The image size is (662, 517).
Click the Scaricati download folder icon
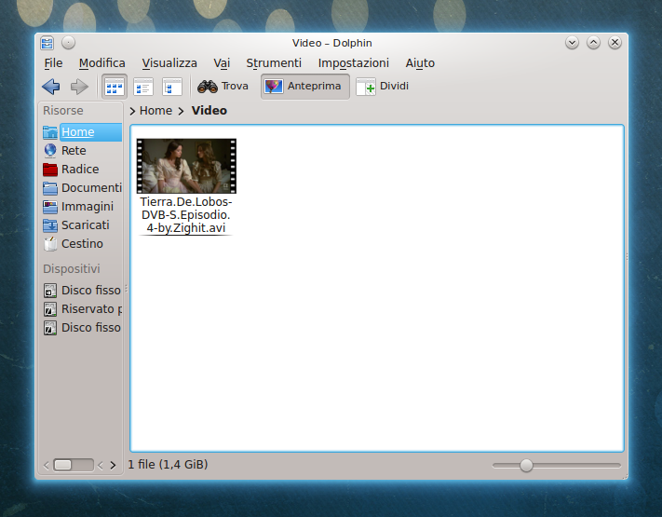coord(50,225)
